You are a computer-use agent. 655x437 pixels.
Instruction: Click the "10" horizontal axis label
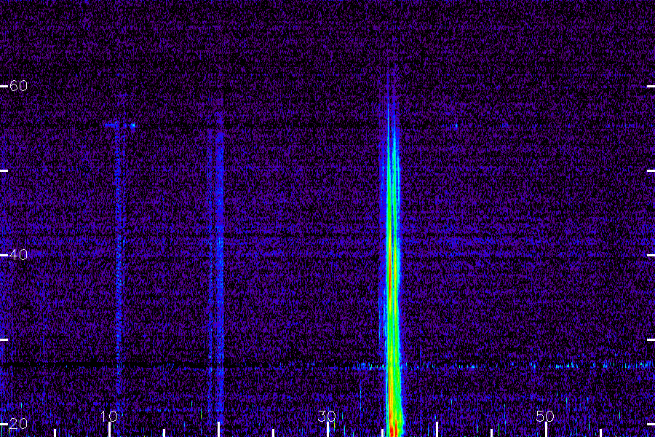point(109,416)
